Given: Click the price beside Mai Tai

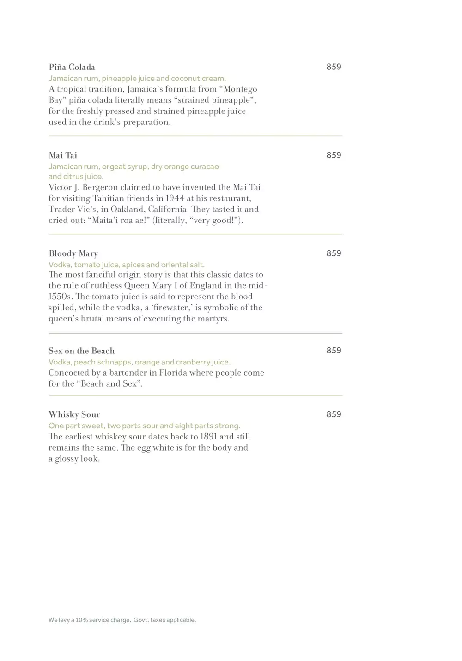Looking at the screenshot, I should (x=334, y=155).
